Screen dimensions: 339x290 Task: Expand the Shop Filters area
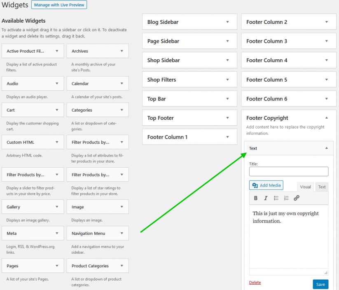tap(227, 80)
